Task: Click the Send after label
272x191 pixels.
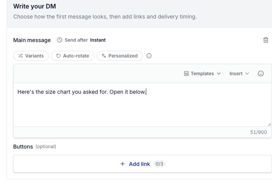Action: pos(76,40)
